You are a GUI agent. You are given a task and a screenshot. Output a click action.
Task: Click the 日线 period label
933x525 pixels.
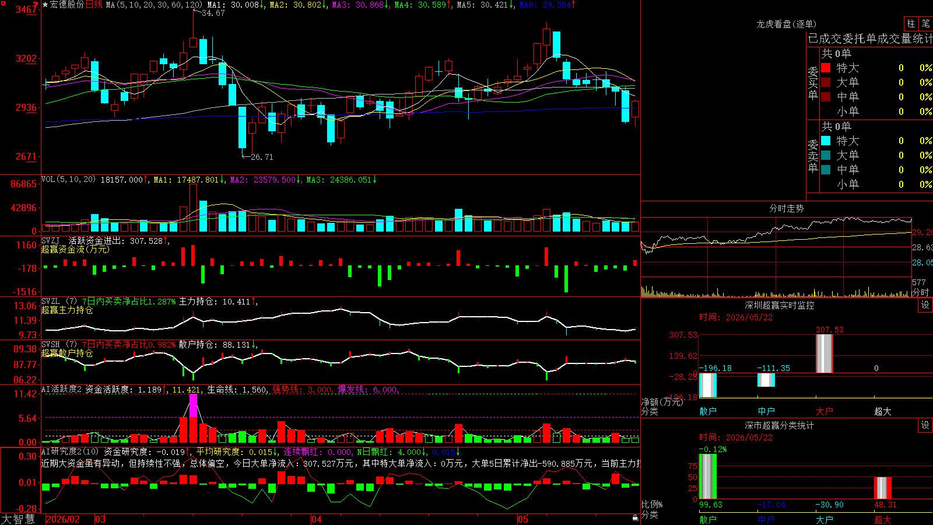tap(94, 5)
